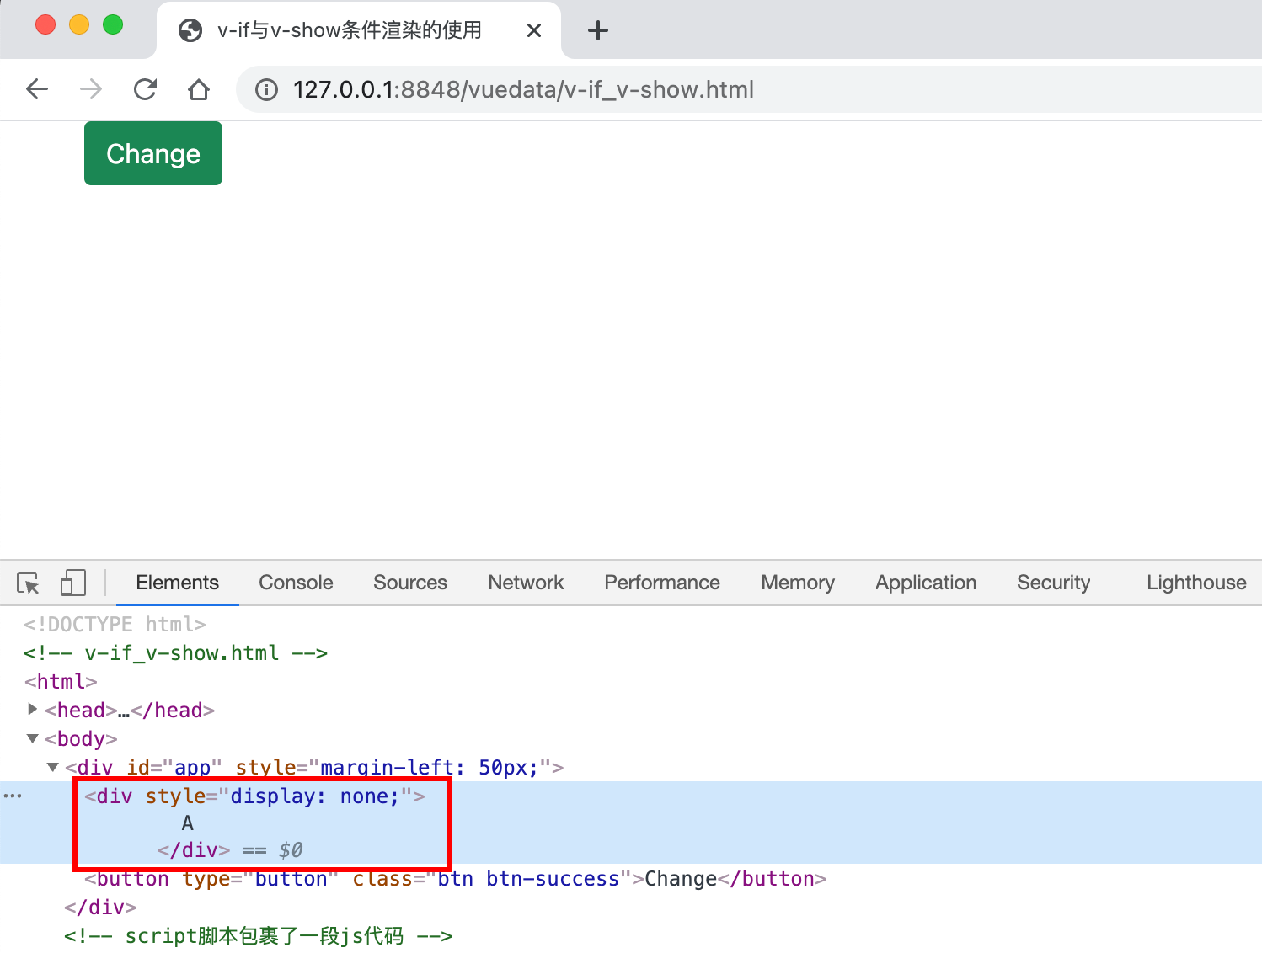Reload the current page

coord(145,89)
